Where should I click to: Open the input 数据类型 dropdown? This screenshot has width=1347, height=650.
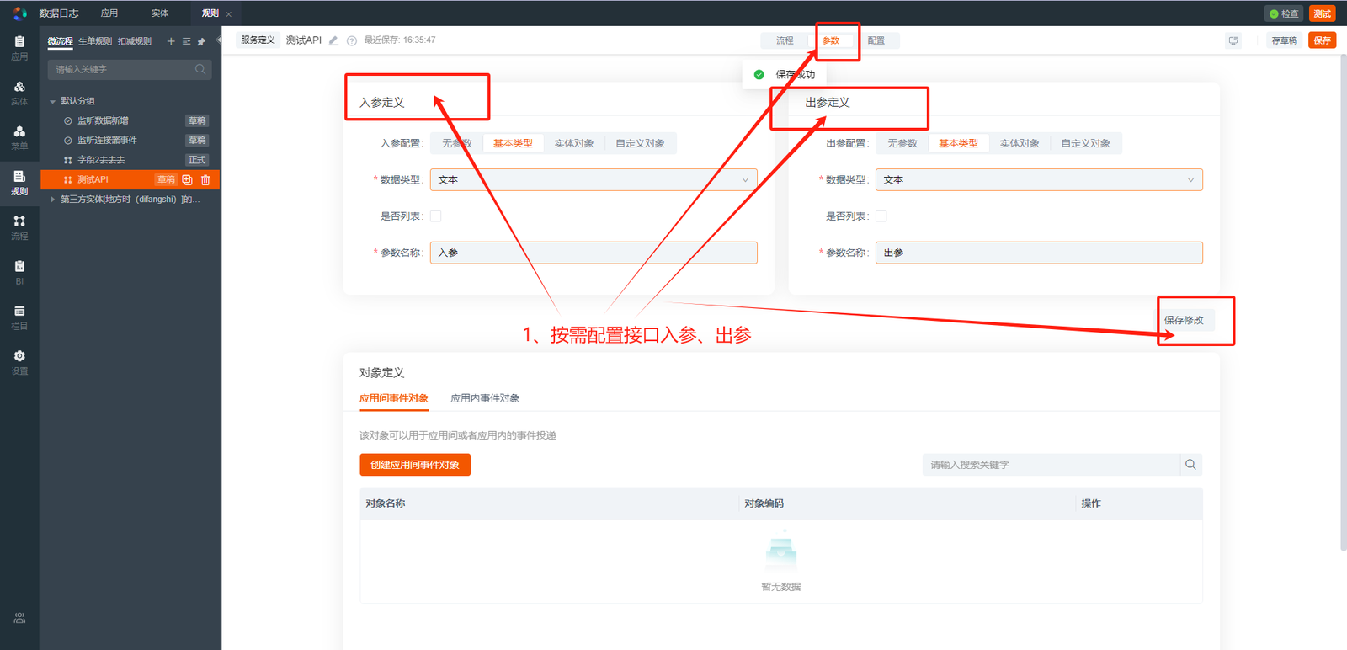pyautogui.click(x=593, y=179)
